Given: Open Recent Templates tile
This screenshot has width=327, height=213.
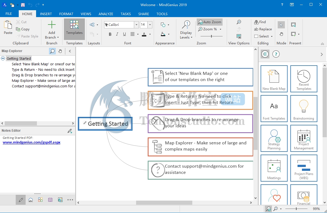Looking at the screenshot, I should (x=304, y=79).
